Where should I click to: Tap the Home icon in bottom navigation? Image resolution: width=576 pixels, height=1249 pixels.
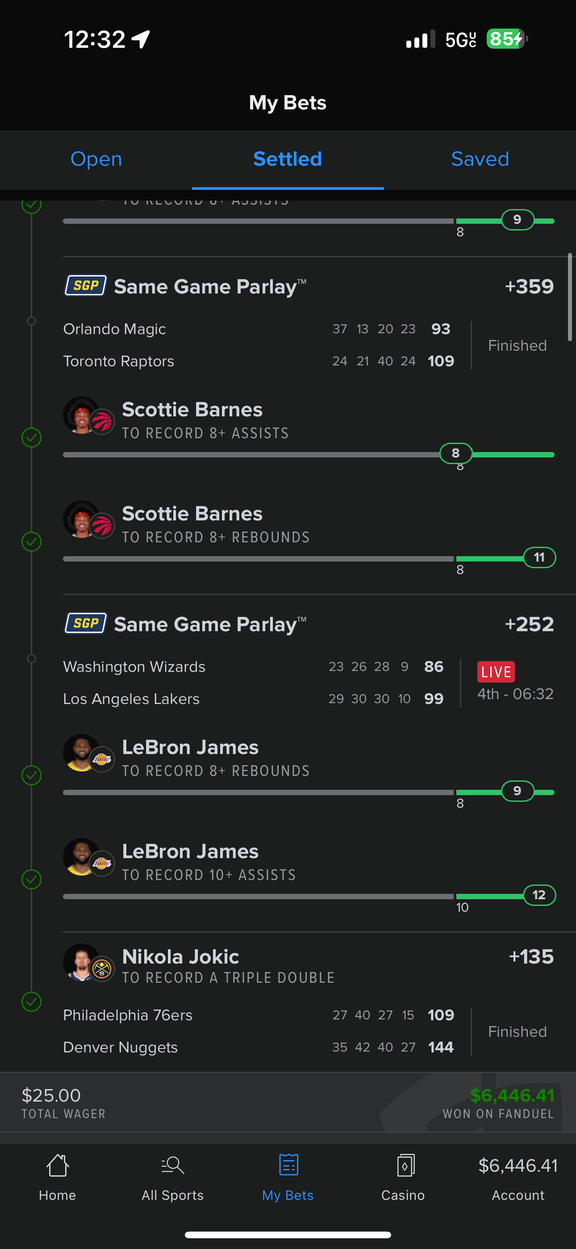click(x=57, y=1165)
